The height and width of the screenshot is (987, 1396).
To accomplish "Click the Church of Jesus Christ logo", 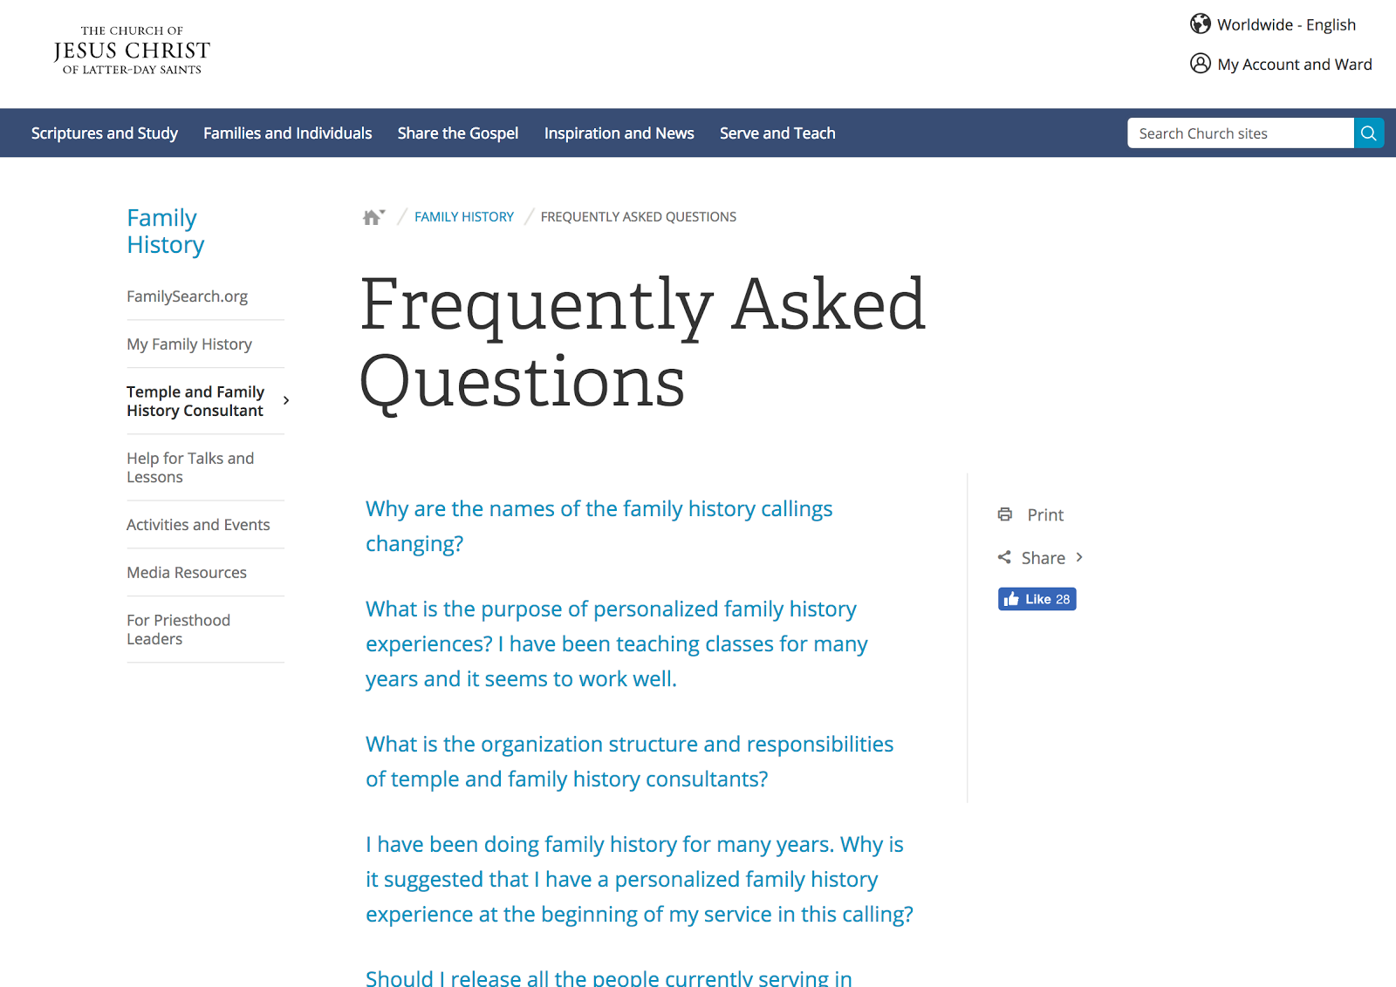I will (x=132, y=51).
